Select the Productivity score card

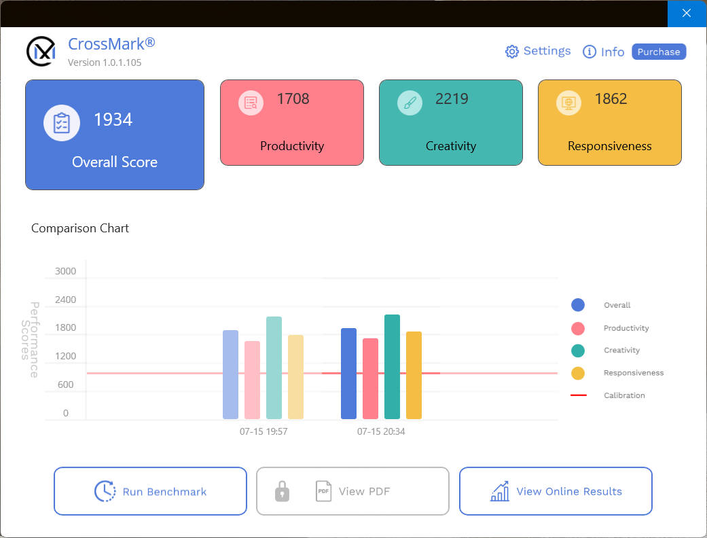[x=292, y=123]
